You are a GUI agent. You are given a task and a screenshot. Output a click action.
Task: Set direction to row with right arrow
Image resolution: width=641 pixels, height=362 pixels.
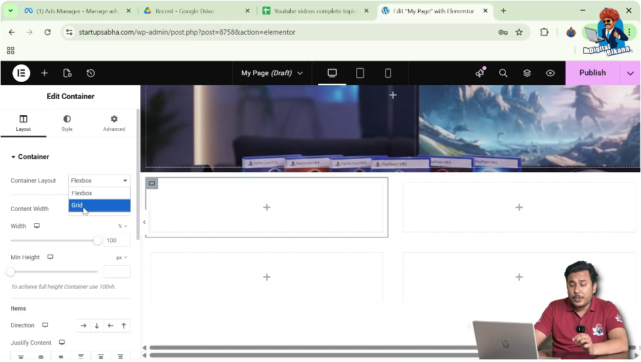coord(83,326)
